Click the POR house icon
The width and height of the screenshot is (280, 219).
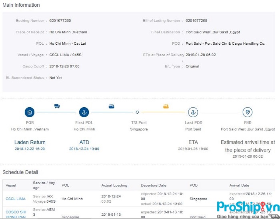[x=30, y=112]
